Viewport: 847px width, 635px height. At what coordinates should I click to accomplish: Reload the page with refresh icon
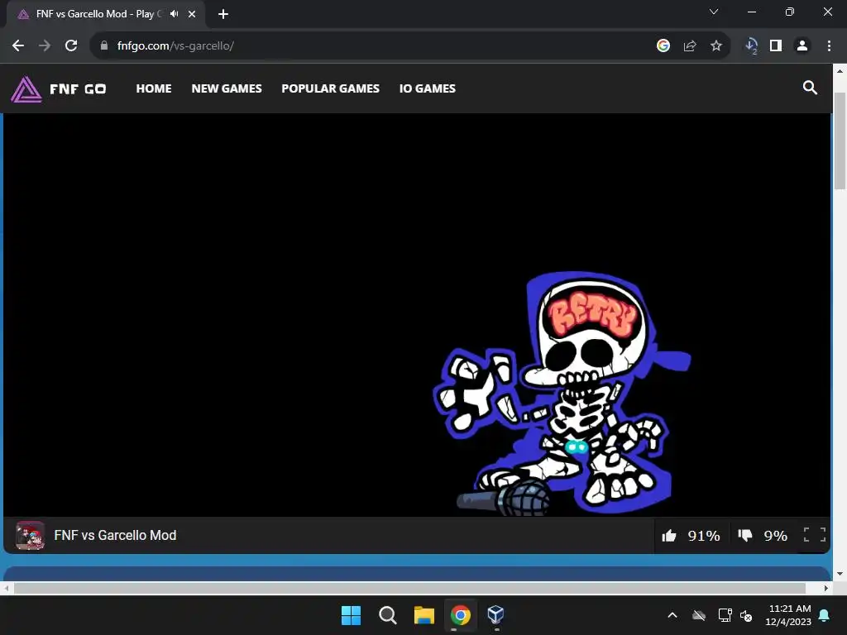tap(71, 46)
